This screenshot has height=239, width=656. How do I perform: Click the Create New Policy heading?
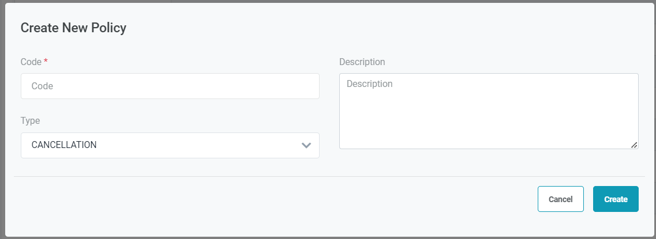click(73, 28)
